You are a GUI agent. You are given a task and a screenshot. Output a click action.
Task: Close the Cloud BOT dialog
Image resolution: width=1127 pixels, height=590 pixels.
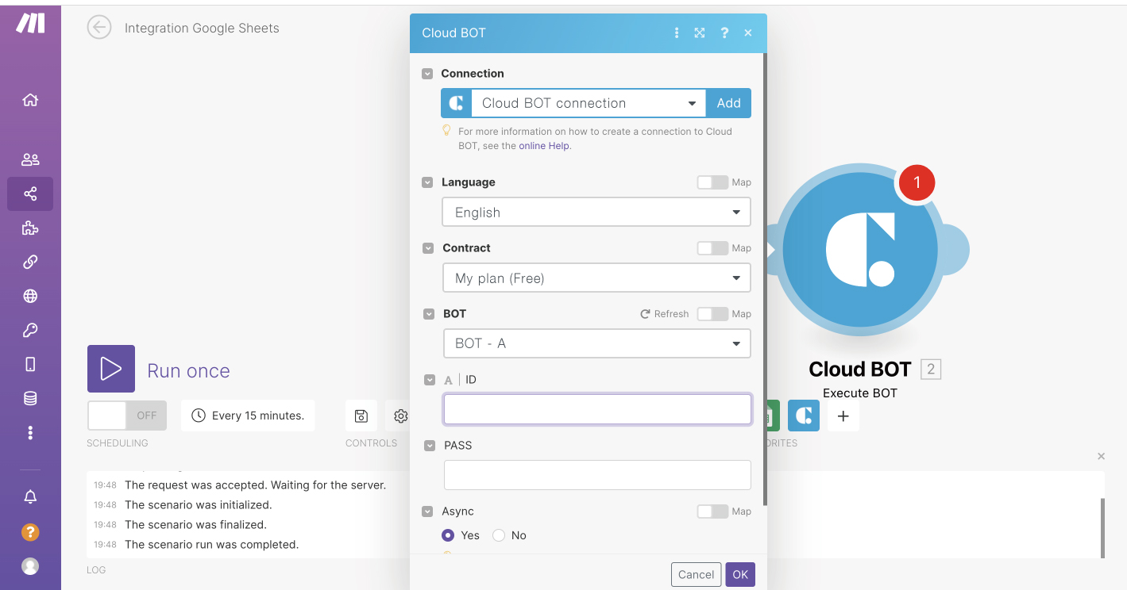pos(748,33)
